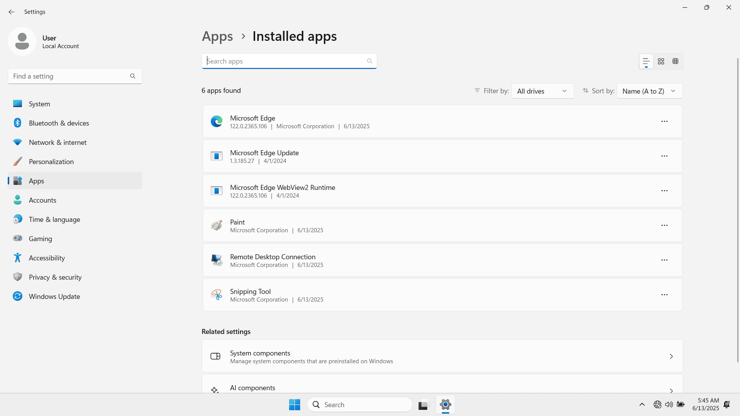Open more options for Microsoft Edge
This screenshot has width=740, height=416.
[664, 122]
